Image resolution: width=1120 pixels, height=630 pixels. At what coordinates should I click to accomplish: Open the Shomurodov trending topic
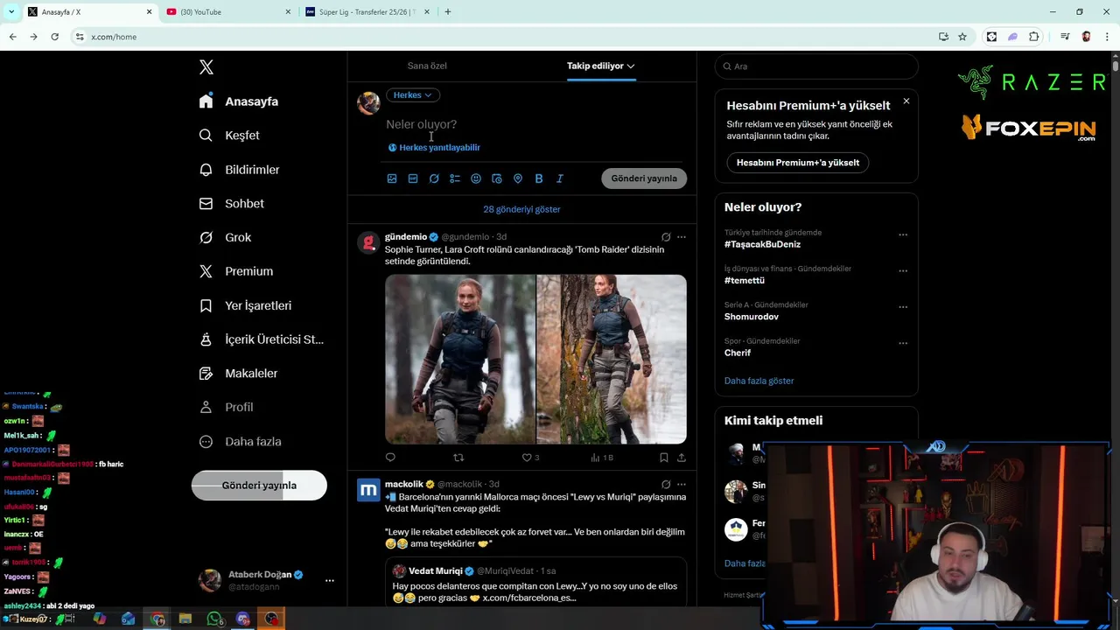752,317
